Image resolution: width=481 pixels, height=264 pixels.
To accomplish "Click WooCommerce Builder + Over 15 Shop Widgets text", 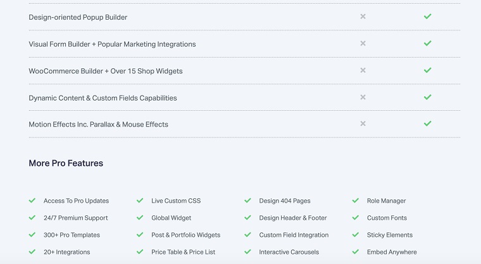I will [105, 71].
